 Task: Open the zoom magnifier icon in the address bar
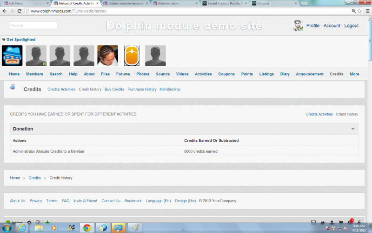353,11
